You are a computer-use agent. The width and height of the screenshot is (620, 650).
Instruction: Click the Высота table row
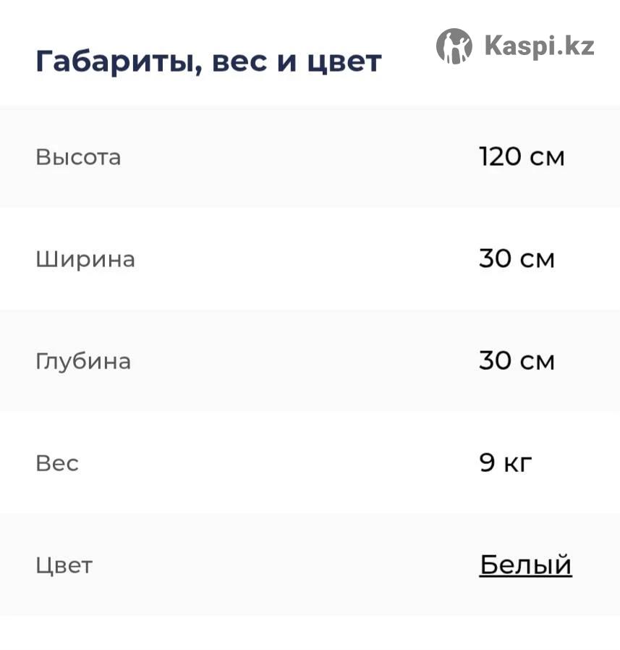click(310, 156)
